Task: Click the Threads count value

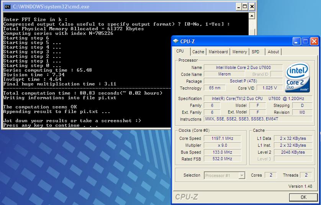Action: tap(306, 175)
